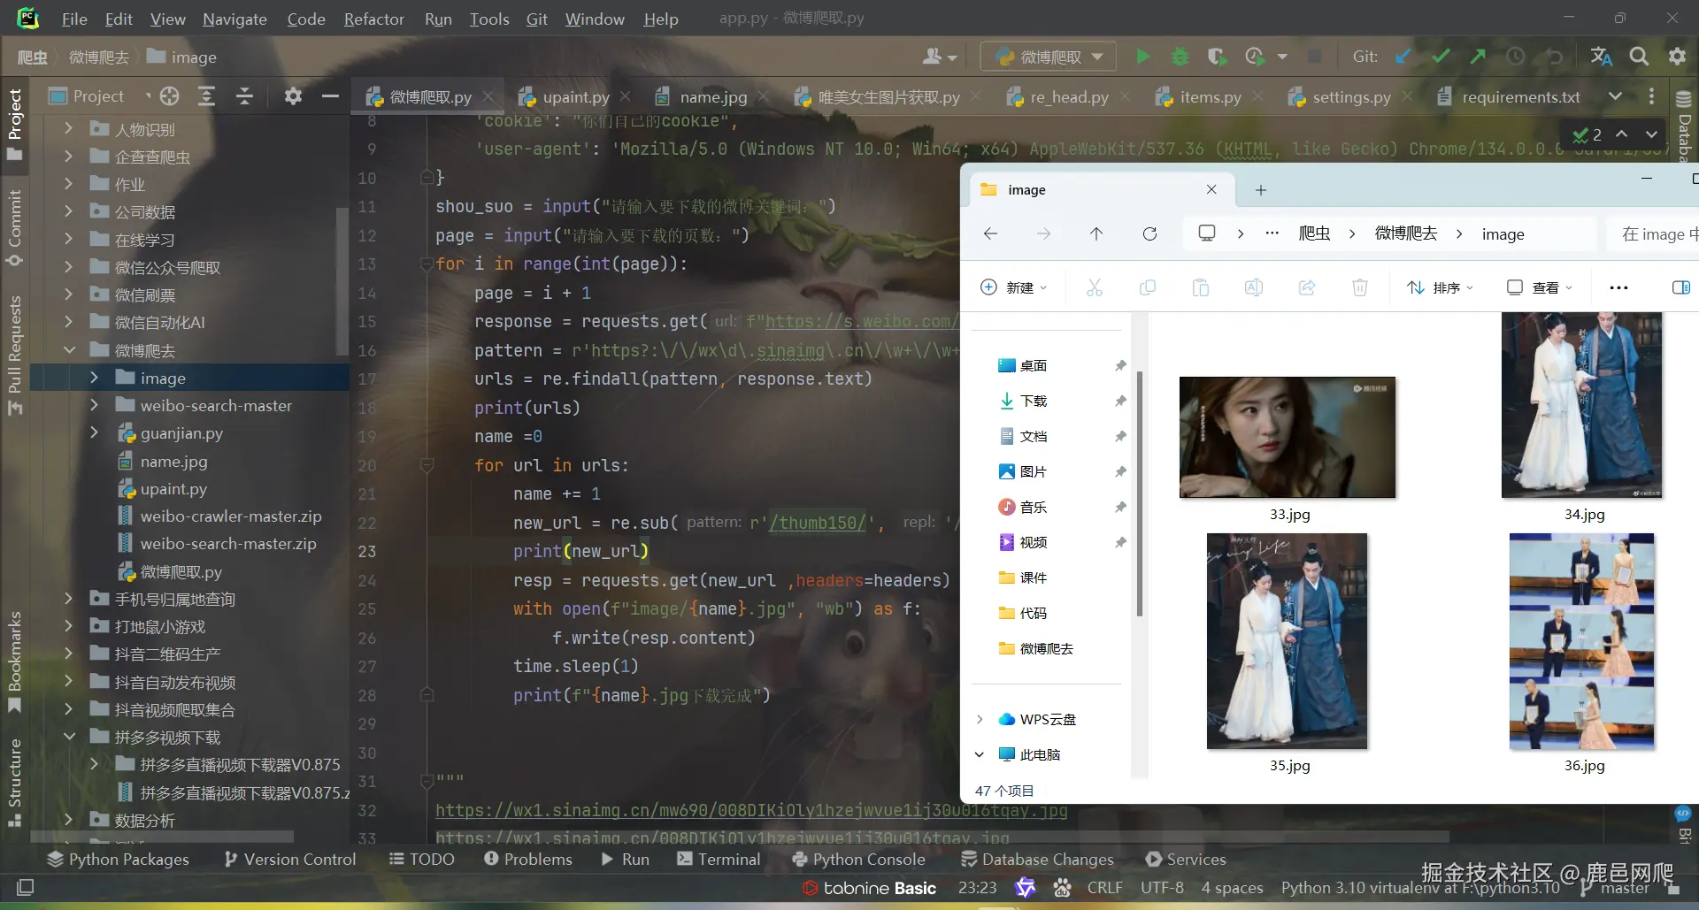
Task: Open the Project tool window stripe button
Action: click(15, 125)
